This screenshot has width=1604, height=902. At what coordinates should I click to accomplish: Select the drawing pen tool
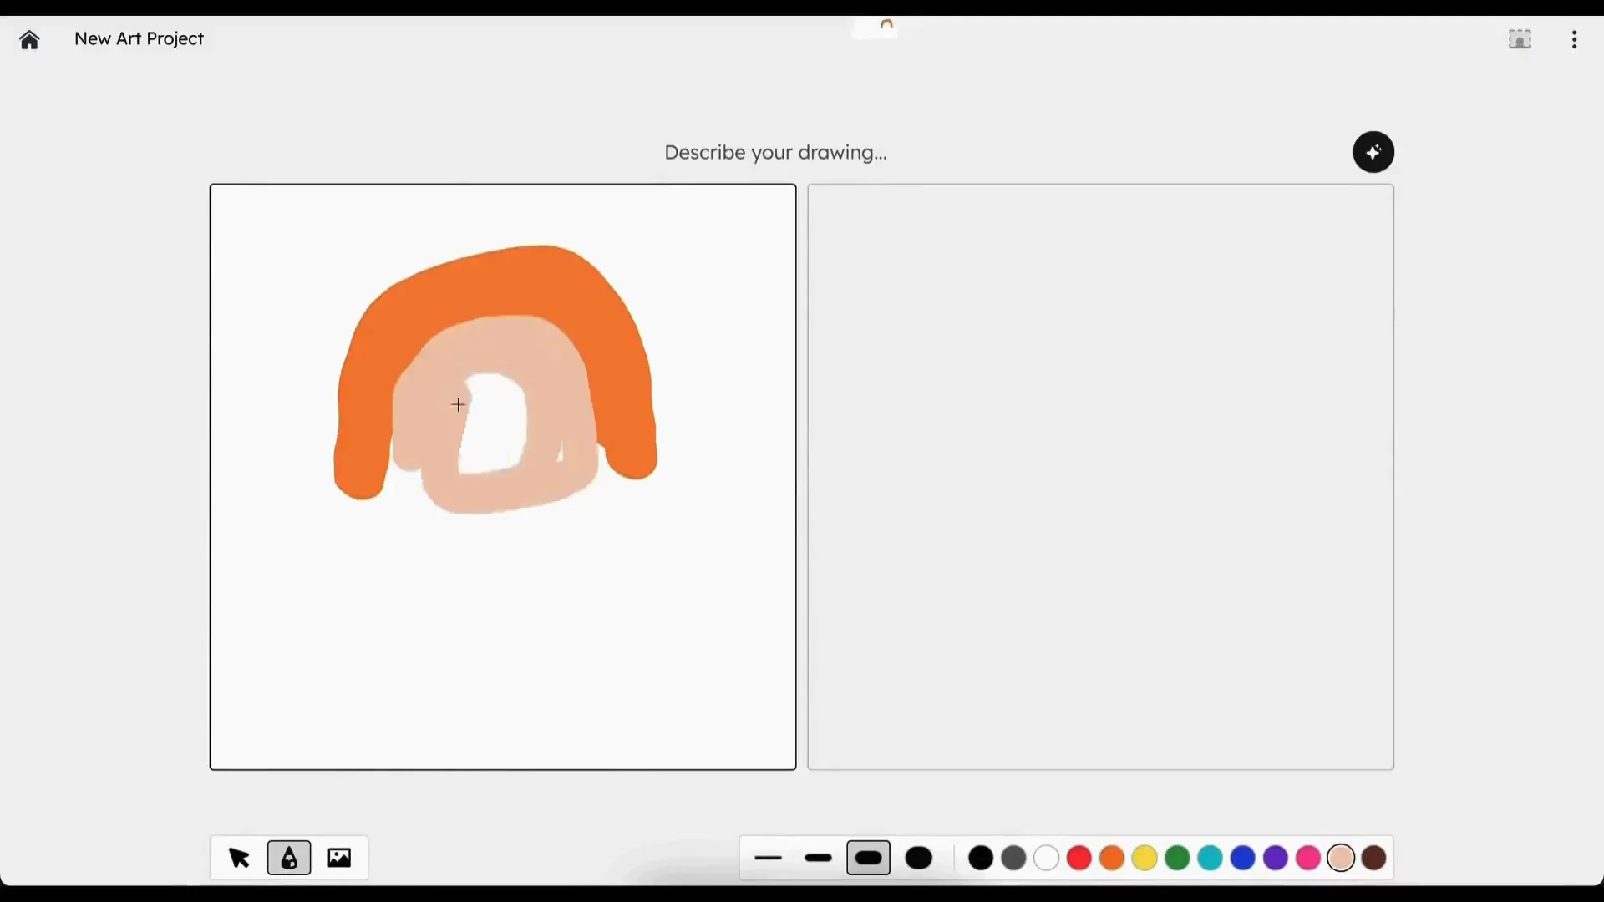coord(289,858)
